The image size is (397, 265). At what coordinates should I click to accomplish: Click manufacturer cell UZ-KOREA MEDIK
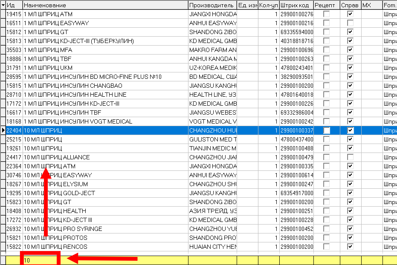tap(213, 68)
